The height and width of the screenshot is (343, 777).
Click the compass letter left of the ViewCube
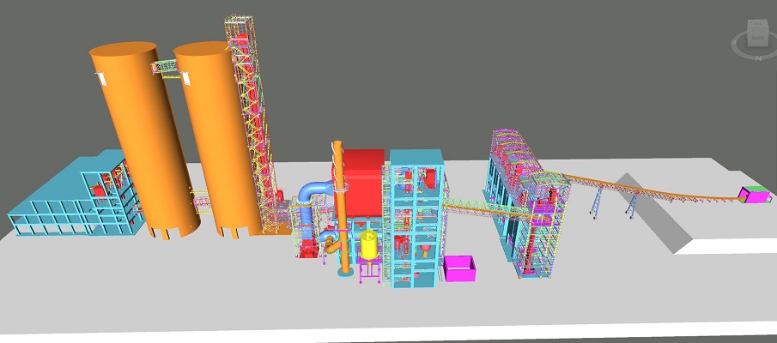(735, 40)
